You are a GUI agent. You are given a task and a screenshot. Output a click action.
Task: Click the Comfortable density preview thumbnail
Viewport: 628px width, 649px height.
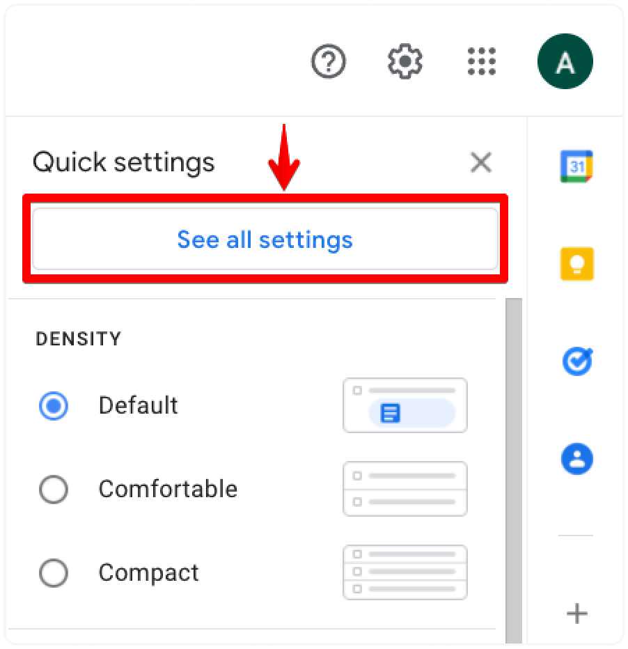pos(405,489)
